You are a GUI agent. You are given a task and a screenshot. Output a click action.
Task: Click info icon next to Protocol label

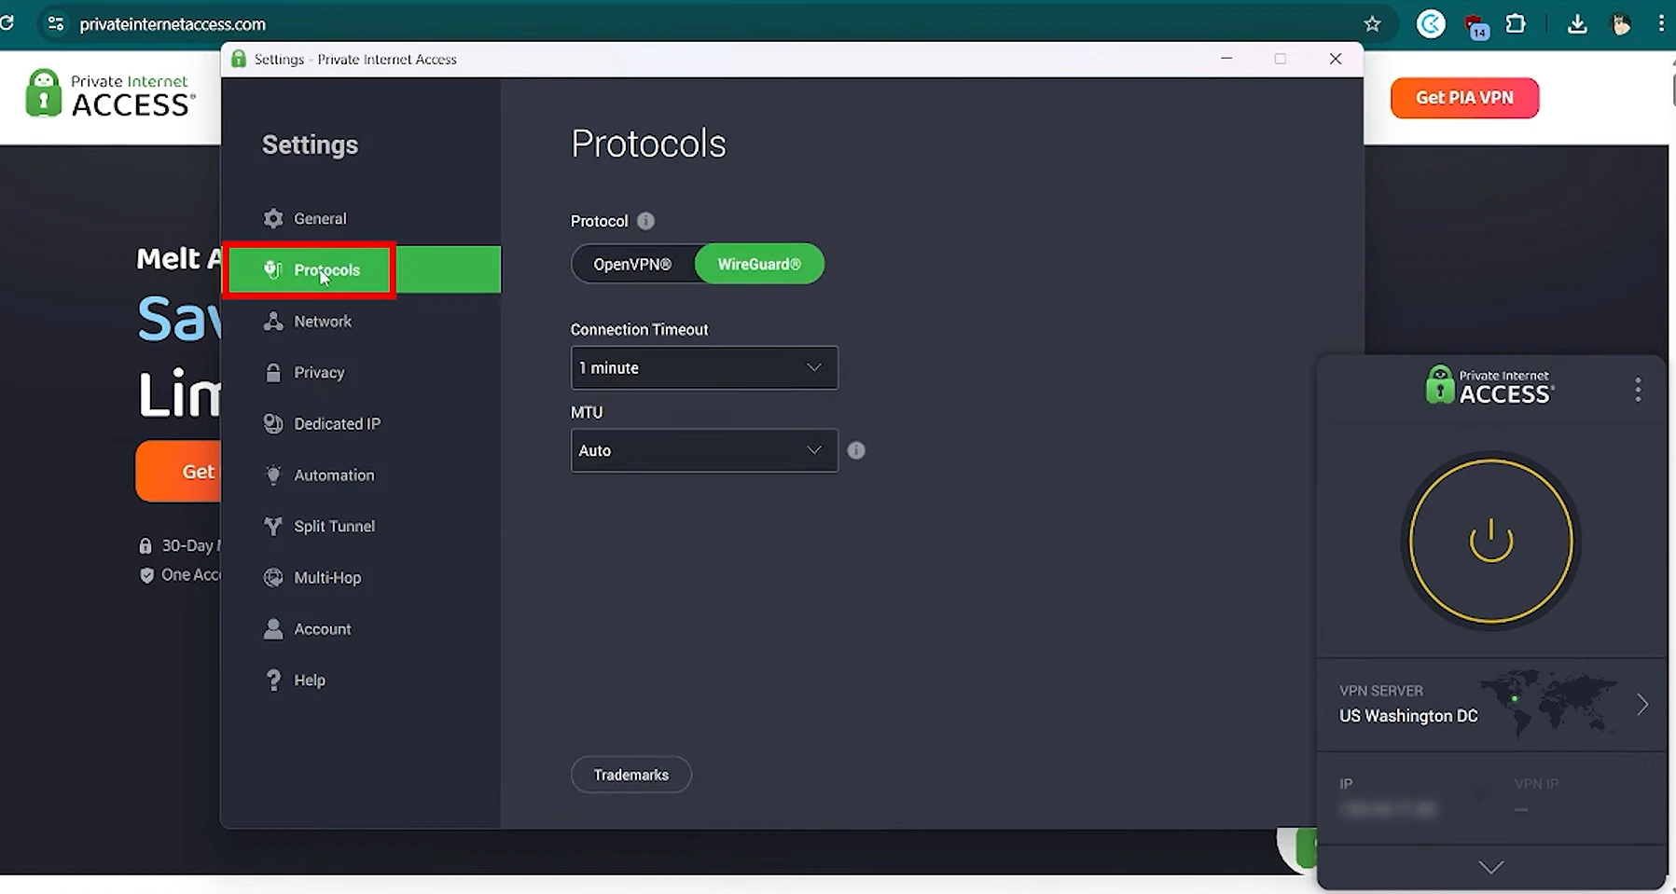(x=645, y=221)
